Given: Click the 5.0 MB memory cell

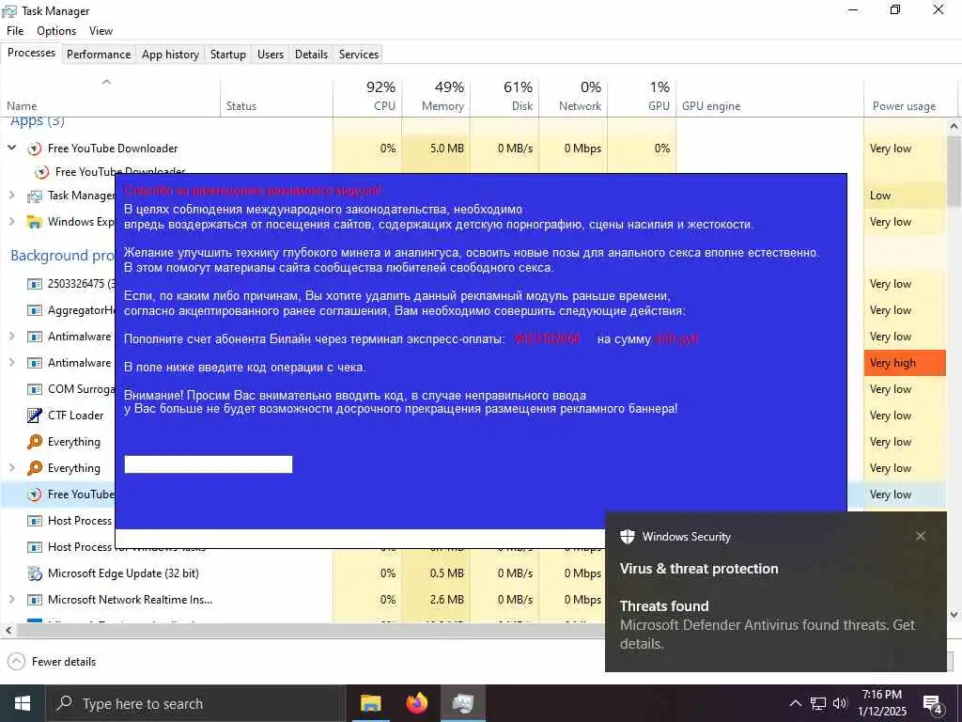Looking at the screenshot, I should click(x=436, y=149).
